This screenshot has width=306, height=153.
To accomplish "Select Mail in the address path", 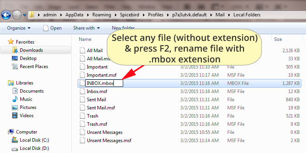I will pos(220,15).
